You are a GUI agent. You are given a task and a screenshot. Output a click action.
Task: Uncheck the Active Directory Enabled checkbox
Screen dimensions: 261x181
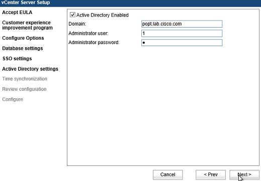[72, 15]
